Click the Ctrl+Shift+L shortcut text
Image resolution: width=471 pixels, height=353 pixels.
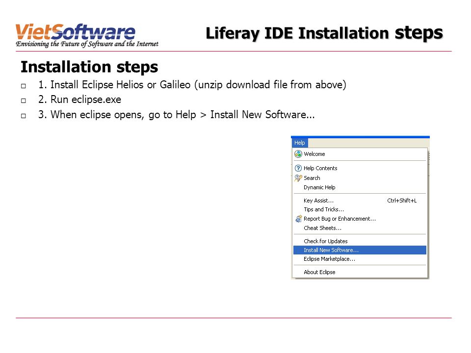402,201
